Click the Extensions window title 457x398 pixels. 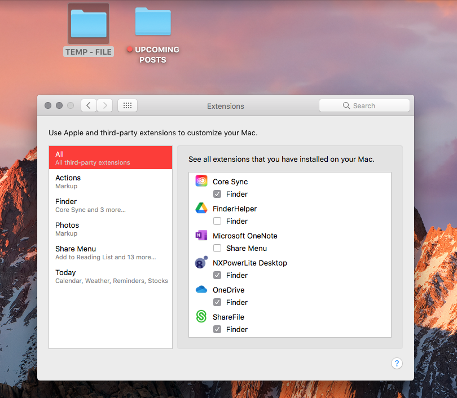[226, 106]
